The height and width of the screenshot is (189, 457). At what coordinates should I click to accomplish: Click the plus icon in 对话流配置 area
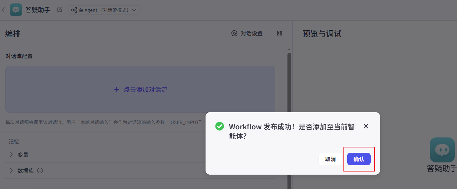click(x=116, y=89)
